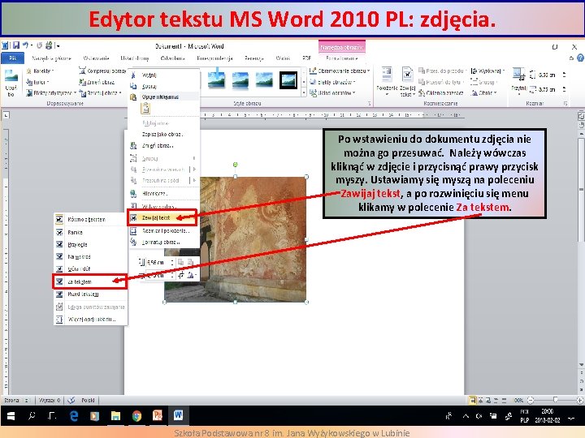Open the Obramowanie obrazu dropdown
Viewport: 585px width, 438px height.
click(x=340, y=71)
